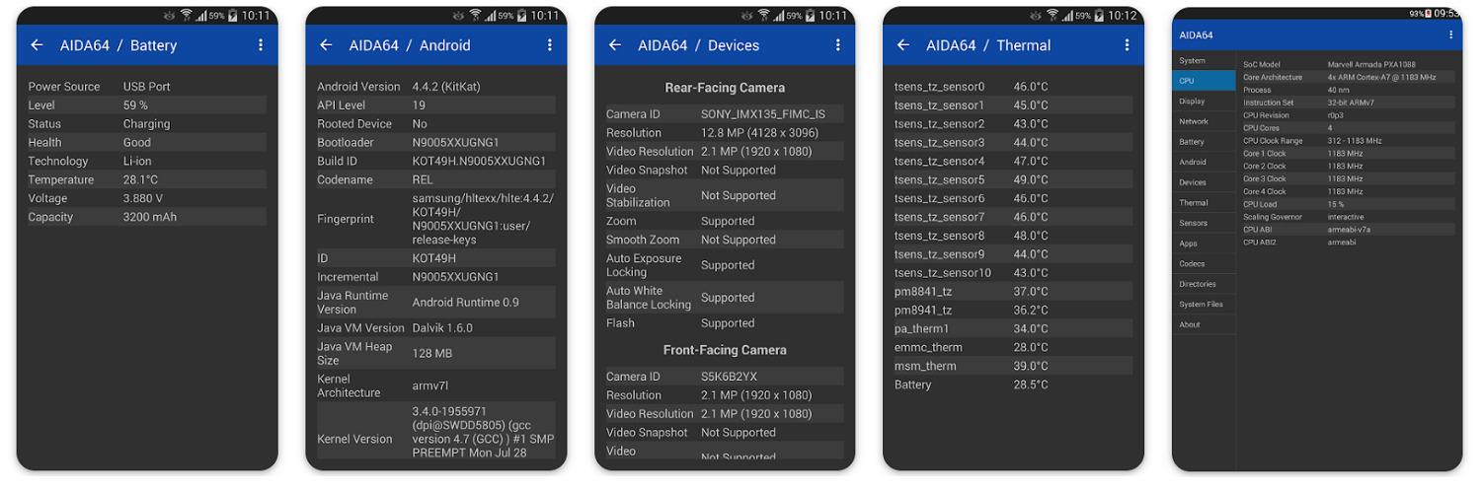Click the emmc_therm 28.0°C row
The width and height of the screenshot is (1481, 488).
(1013, 347)
